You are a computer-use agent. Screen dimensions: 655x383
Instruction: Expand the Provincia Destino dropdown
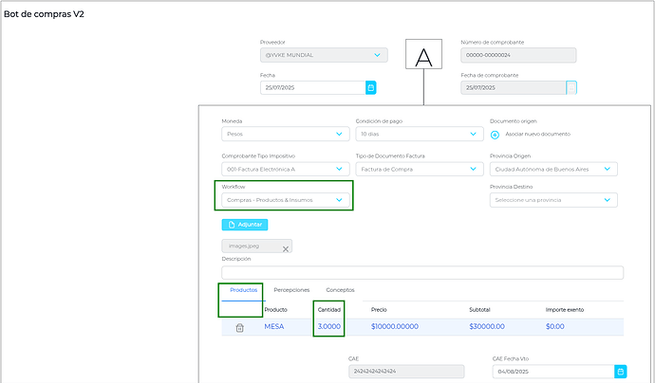click(553, 200)
